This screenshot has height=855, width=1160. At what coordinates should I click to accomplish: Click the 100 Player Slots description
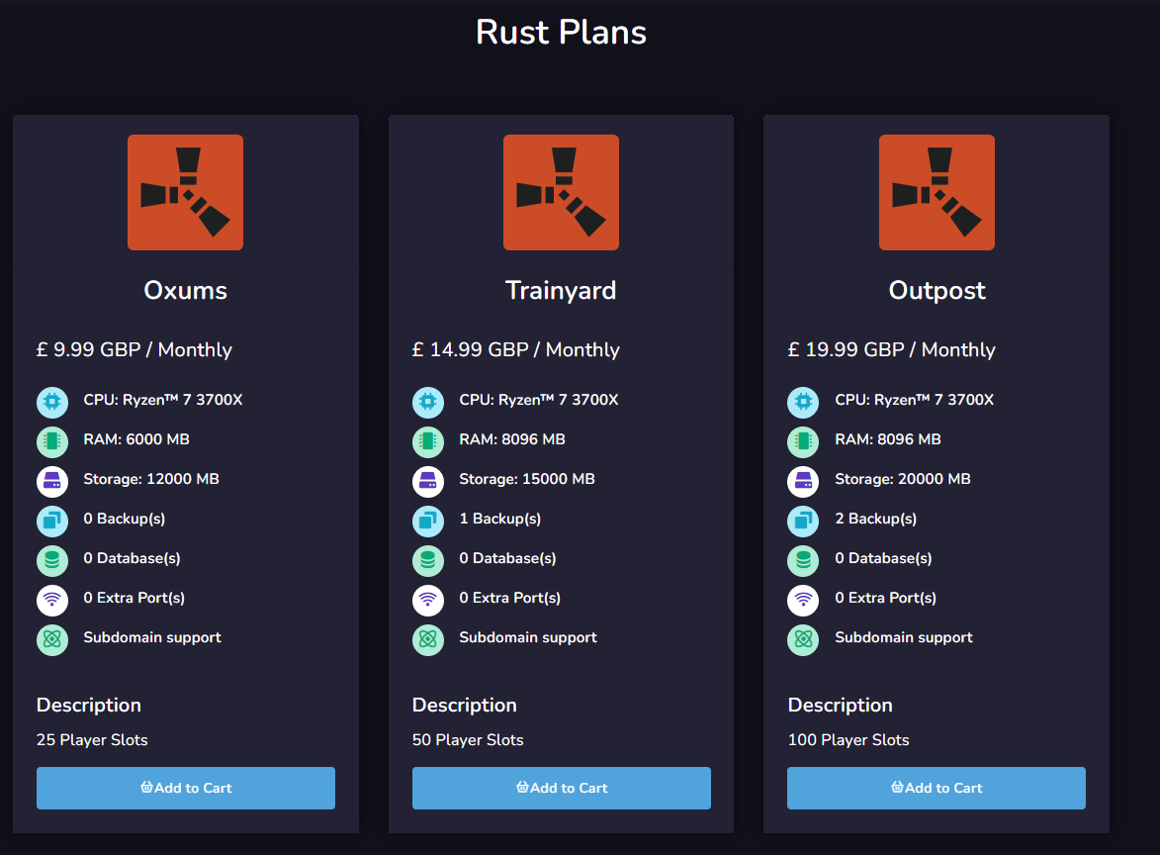848,739
